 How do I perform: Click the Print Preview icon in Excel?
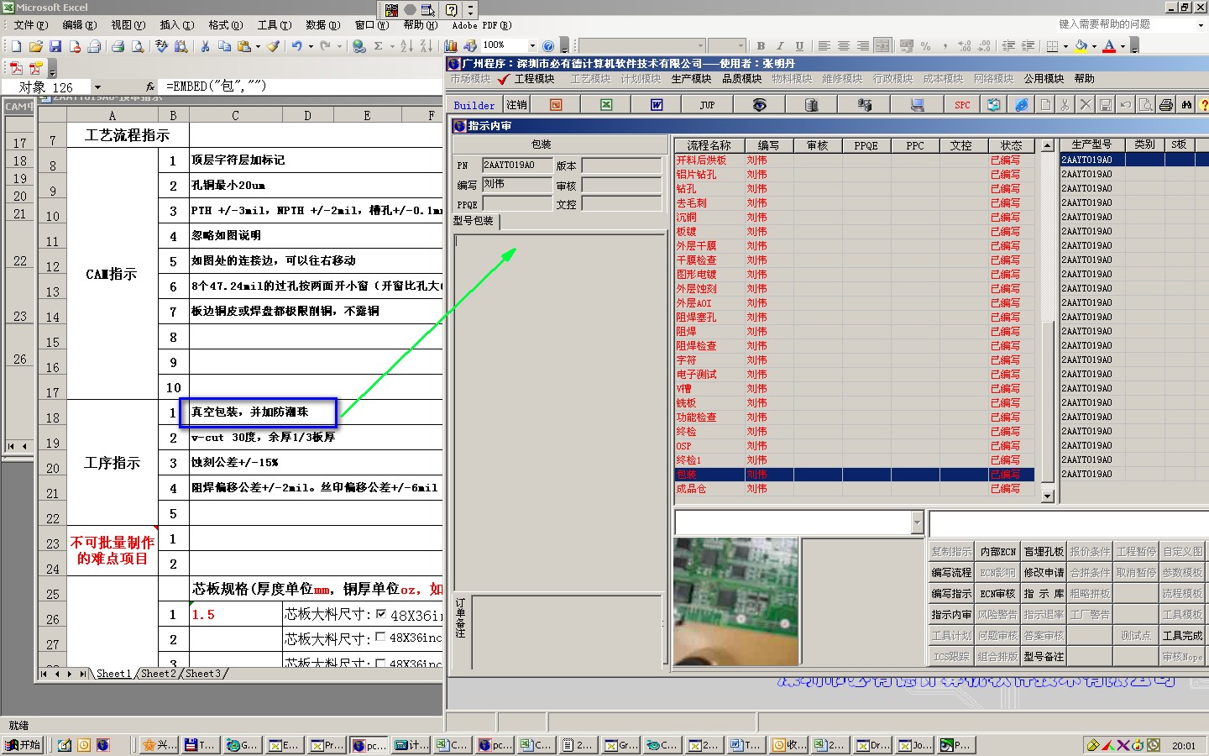pos(138,46)
